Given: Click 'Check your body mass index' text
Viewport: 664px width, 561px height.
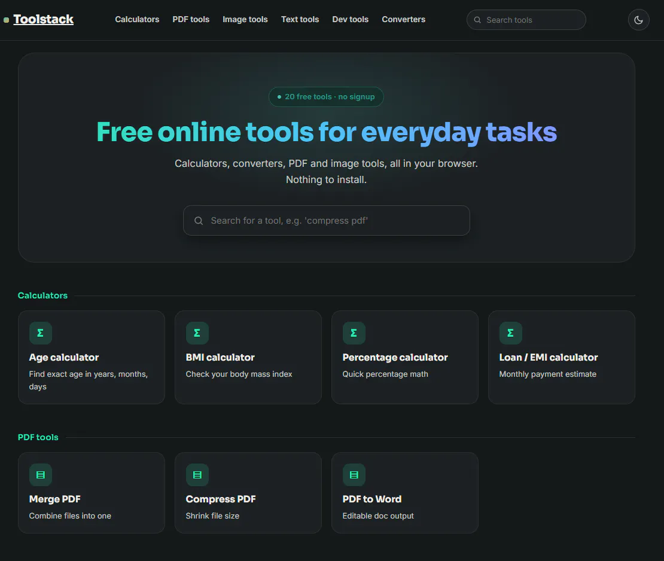Looking at the screenshot, I should click(x=239, y=374).
